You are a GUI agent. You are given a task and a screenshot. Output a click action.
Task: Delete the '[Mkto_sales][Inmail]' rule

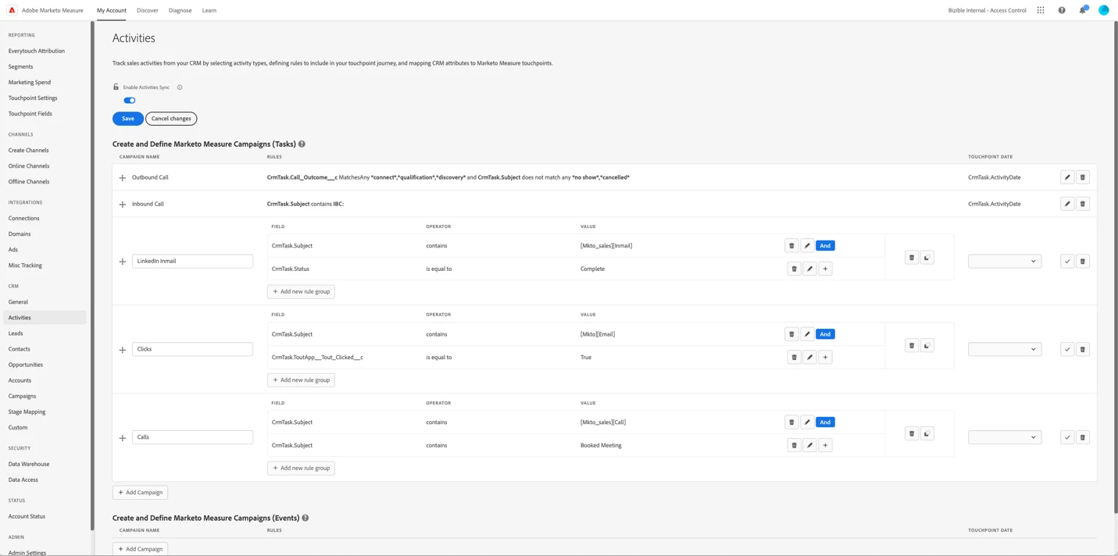tap(791, 246)
